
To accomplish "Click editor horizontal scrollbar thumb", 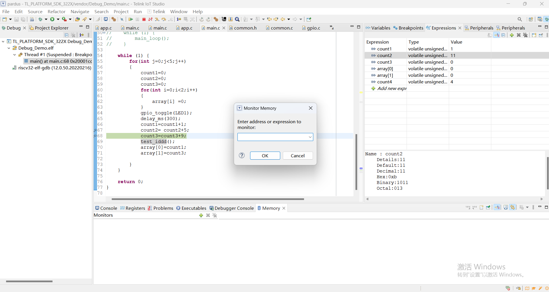I will click(208, 199).
